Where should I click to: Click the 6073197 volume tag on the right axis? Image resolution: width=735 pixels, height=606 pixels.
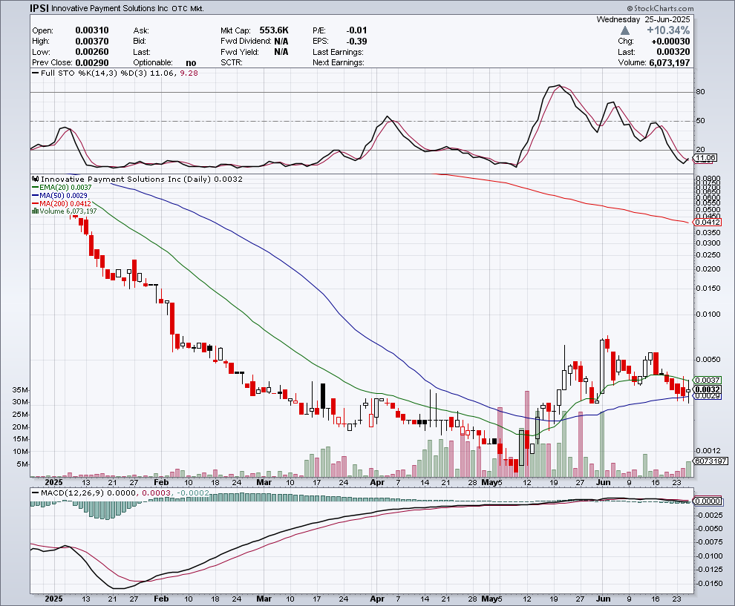click(710, 461)
